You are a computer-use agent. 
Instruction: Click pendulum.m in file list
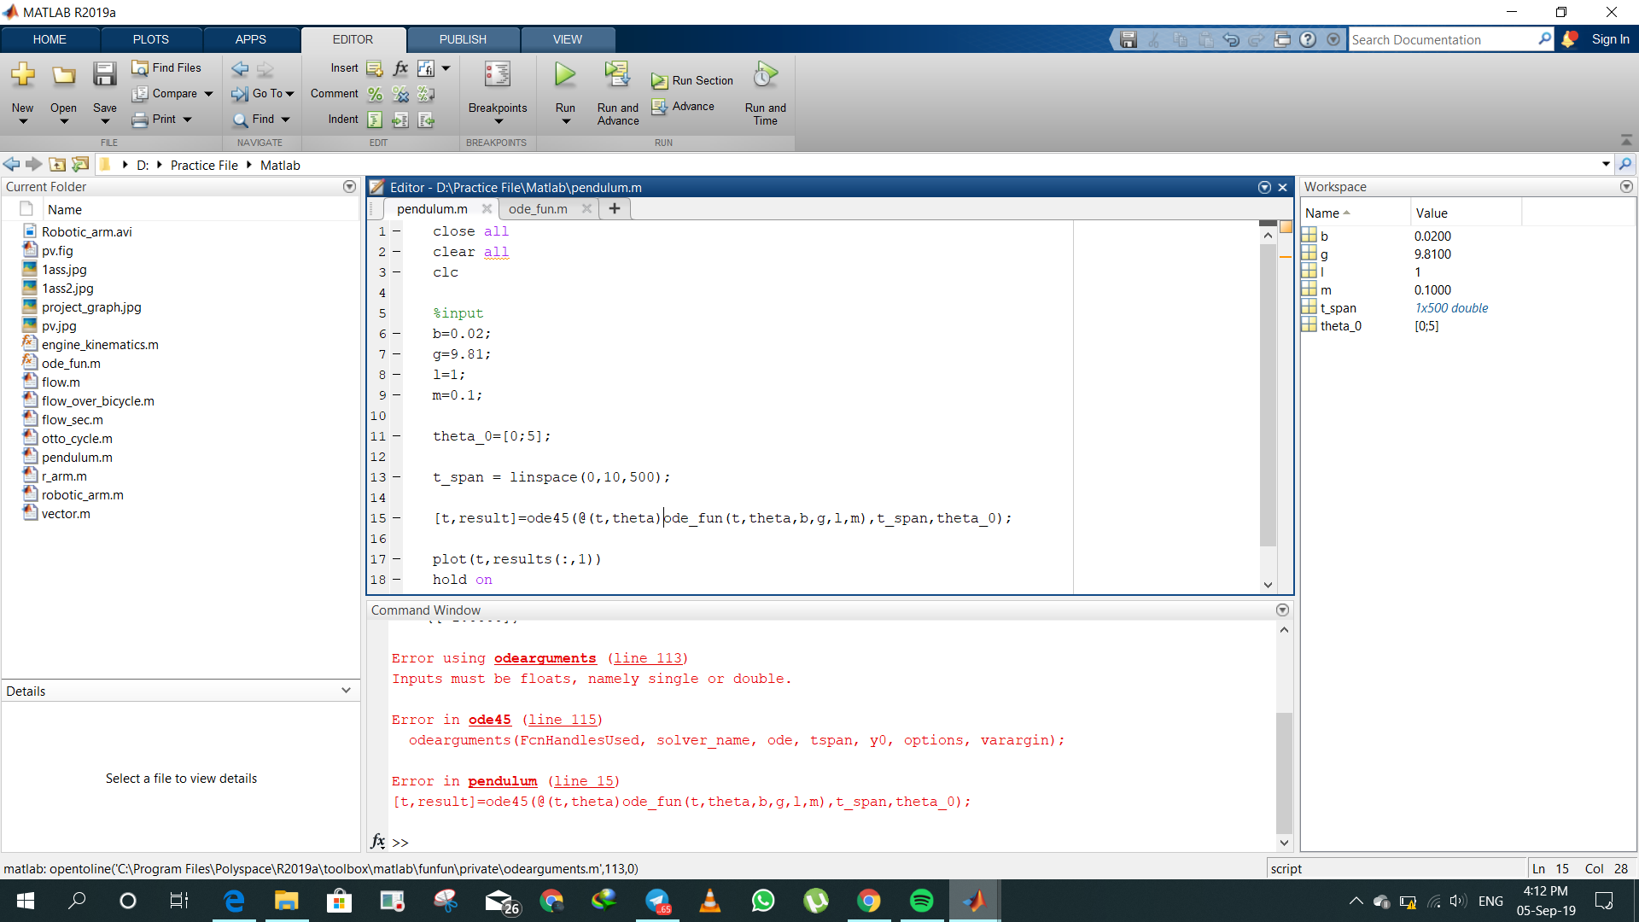point(77,456)
